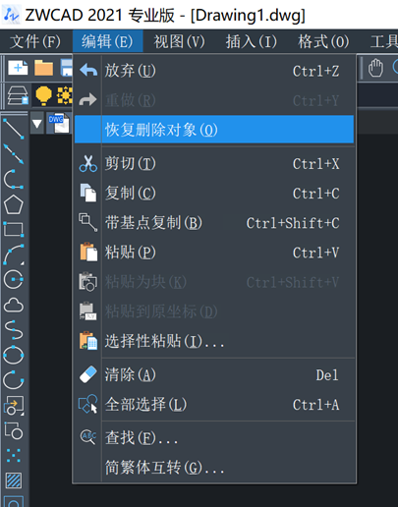
Task: Select the Hatch tool
Action: click(x=14, y=480)
